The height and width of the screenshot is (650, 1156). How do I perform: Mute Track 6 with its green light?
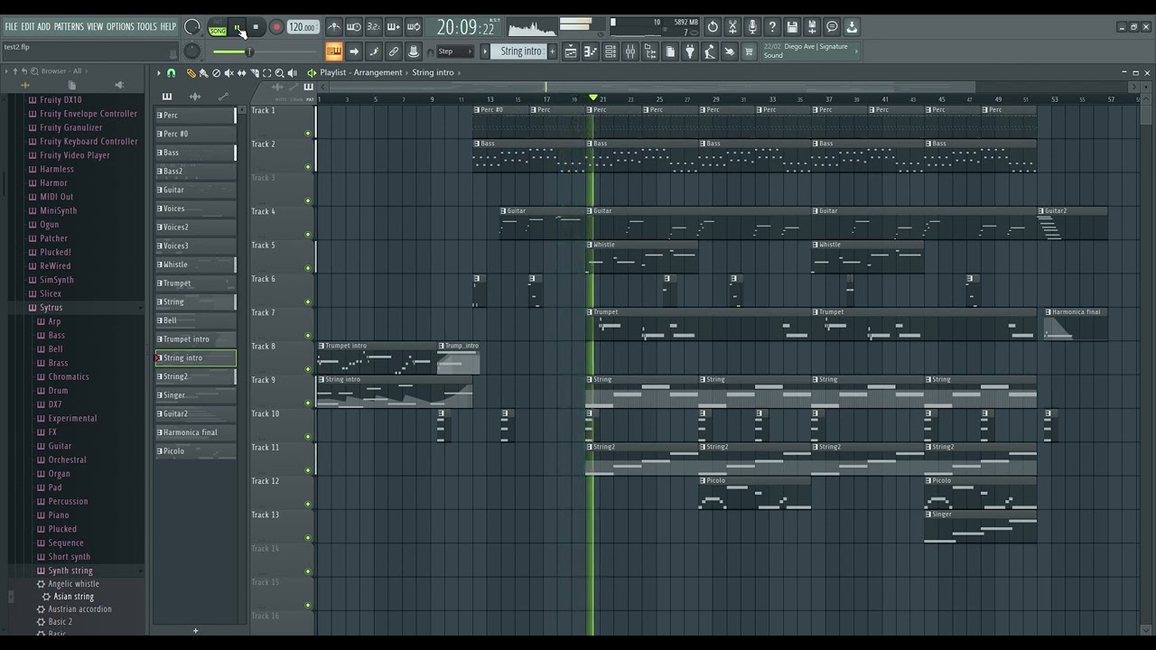click(x=308, y=302)
